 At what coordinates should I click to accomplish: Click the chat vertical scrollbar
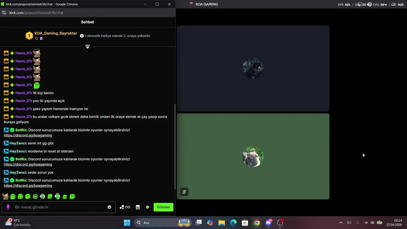click(175, 146)
